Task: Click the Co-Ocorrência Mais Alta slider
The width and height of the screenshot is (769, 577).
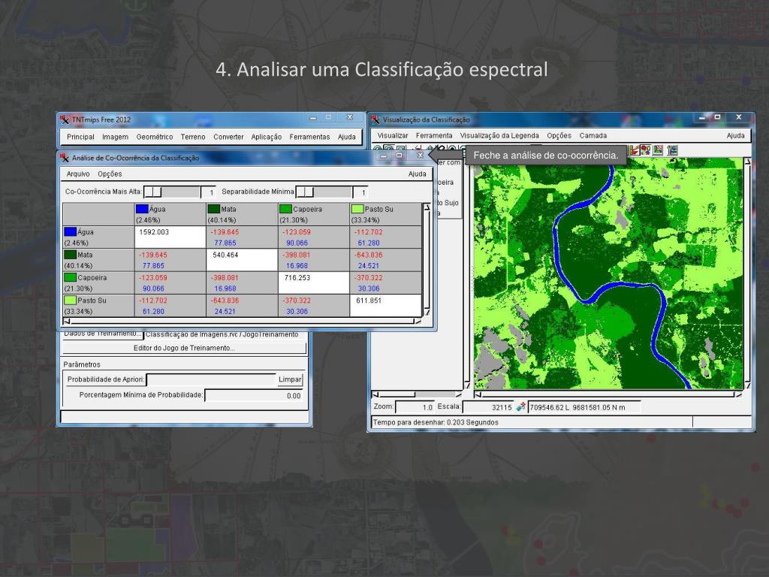Action: pos(172,192)
